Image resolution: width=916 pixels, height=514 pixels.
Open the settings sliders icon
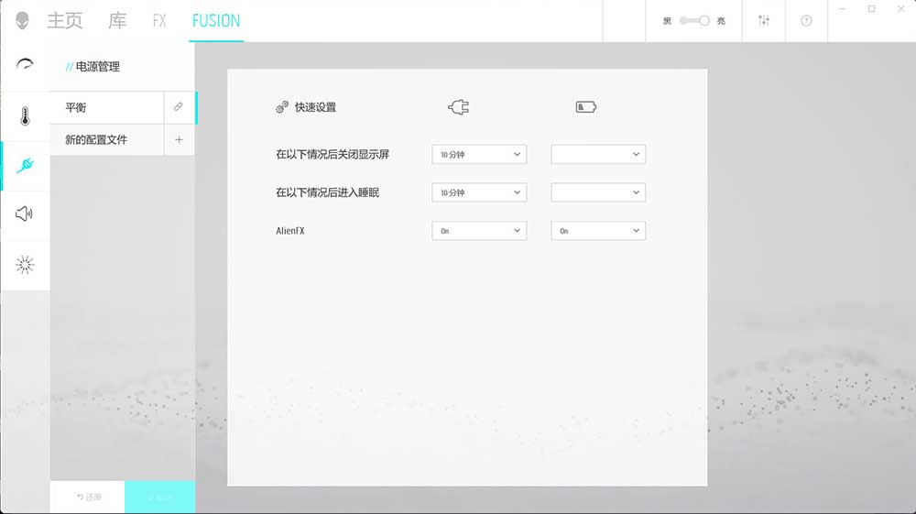pos(764,20)
